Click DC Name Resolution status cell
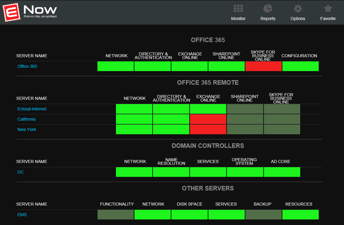Viewport: 344px width, 225px height. 171,172
